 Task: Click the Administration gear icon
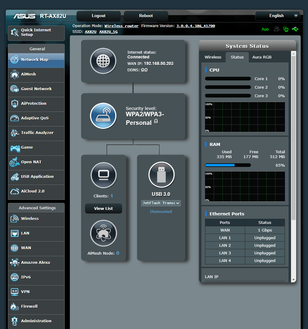15,321
